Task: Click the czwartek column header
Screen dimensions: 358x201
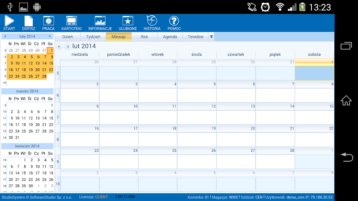Action: click(x=236, y=54)
